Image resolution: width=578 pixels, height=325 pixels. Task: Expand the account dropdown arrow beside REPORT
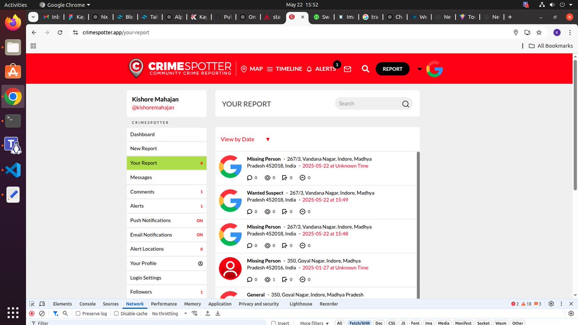coord(420,69)
